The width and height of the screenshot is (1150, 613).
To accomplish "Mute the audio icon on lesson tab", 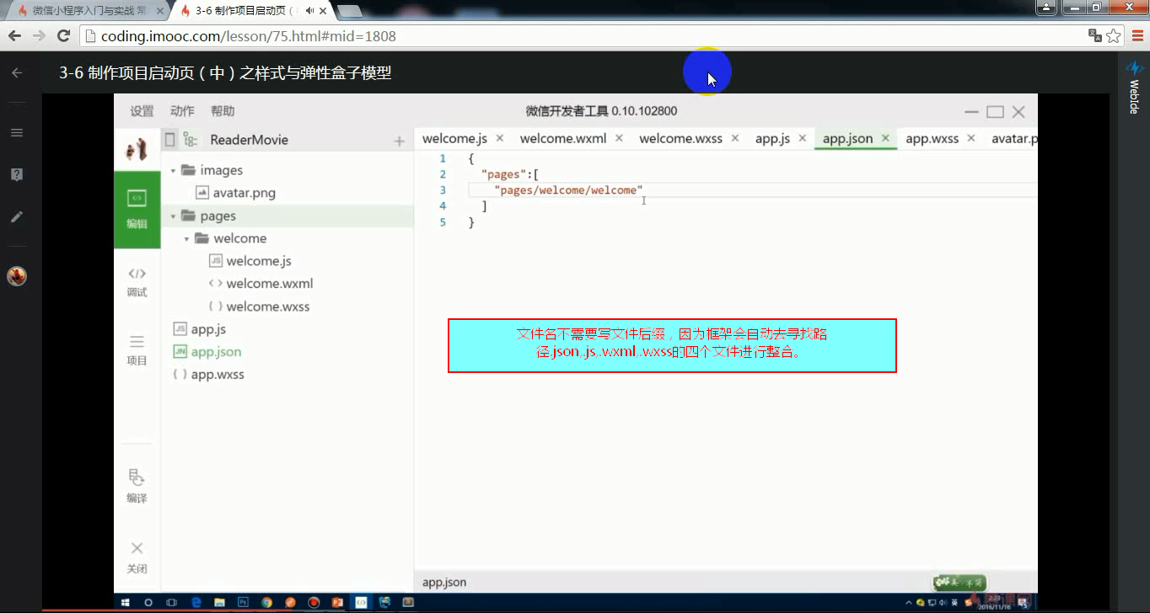I will point(310,11).
